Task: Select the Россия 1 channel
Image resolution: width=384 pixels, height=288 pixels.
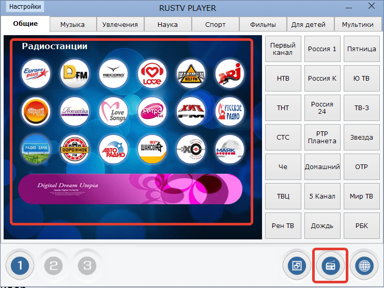Action: click(322, 49)
